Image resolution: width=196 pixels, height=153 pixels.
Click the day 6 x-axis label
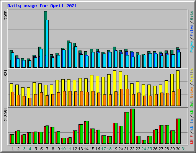pos(41,149)
